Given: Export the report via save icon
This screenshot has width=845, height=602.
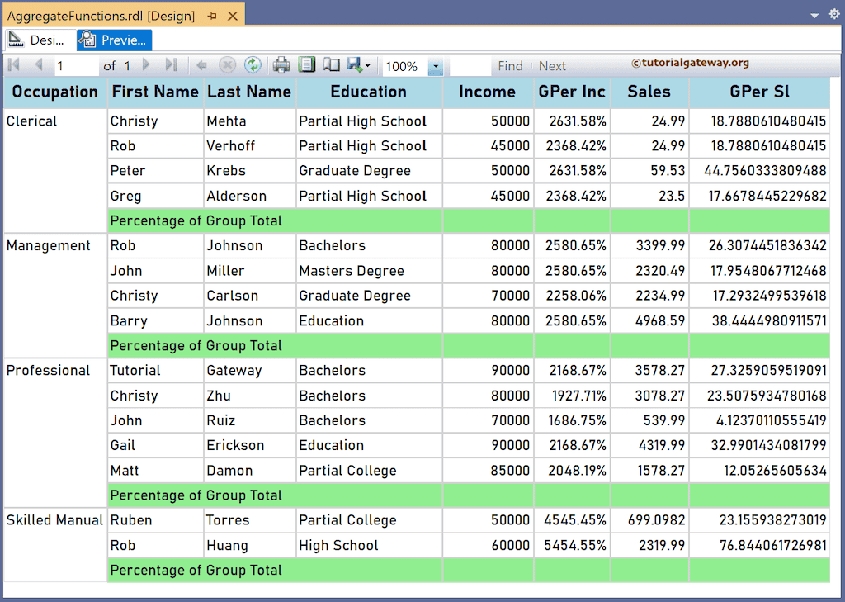Looking at the screenshot, I should click(x=354, y=65).
